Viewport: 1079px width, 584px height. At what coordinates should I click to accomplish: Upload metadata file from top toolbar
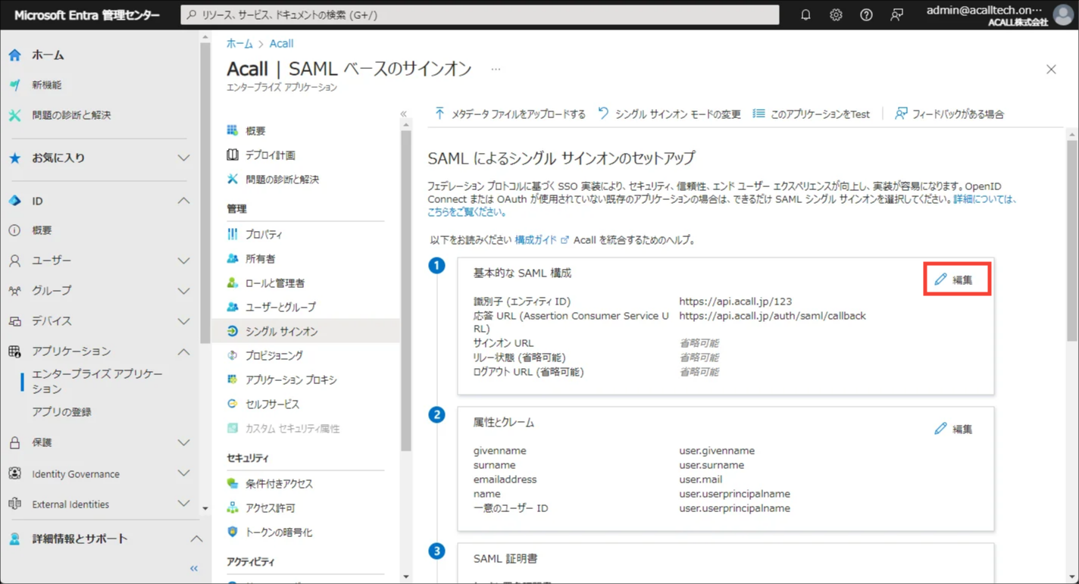tap(508, 114)
